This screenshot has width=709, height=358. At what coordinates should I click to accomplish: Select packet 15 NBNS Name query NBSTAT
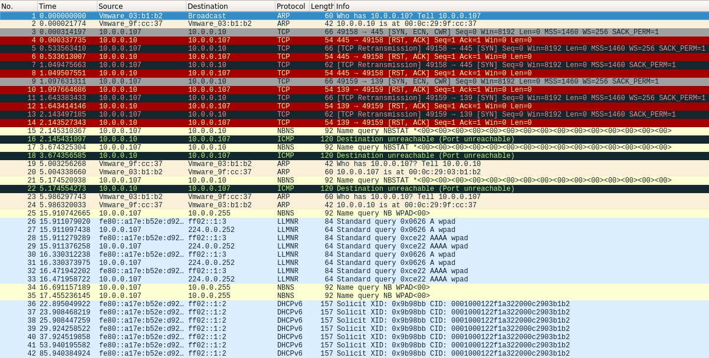tap(354, 131)
